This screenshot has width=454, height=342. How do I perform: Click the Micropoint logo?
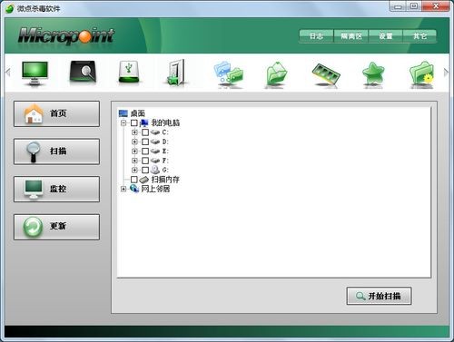pyautogui.click(x=66, y=35)
